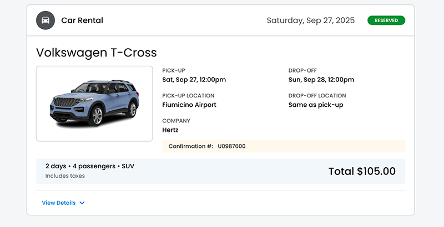
Task: Select the 2 days • 4 passengers • SUV summary
Action: (x=90, y=166)
